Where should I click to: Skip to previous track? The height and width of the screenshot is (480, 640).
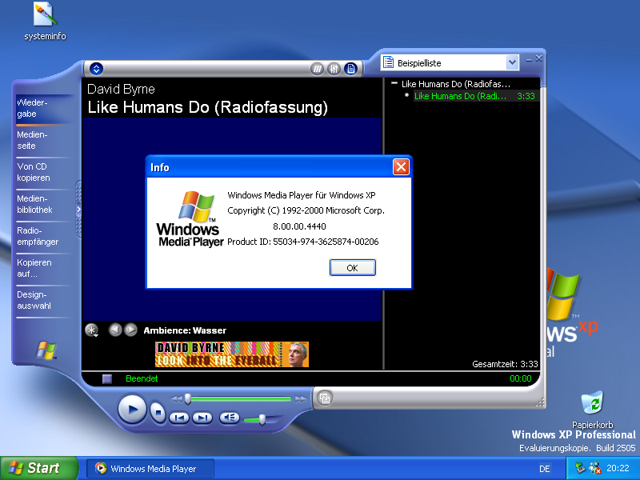pos(179,418)
